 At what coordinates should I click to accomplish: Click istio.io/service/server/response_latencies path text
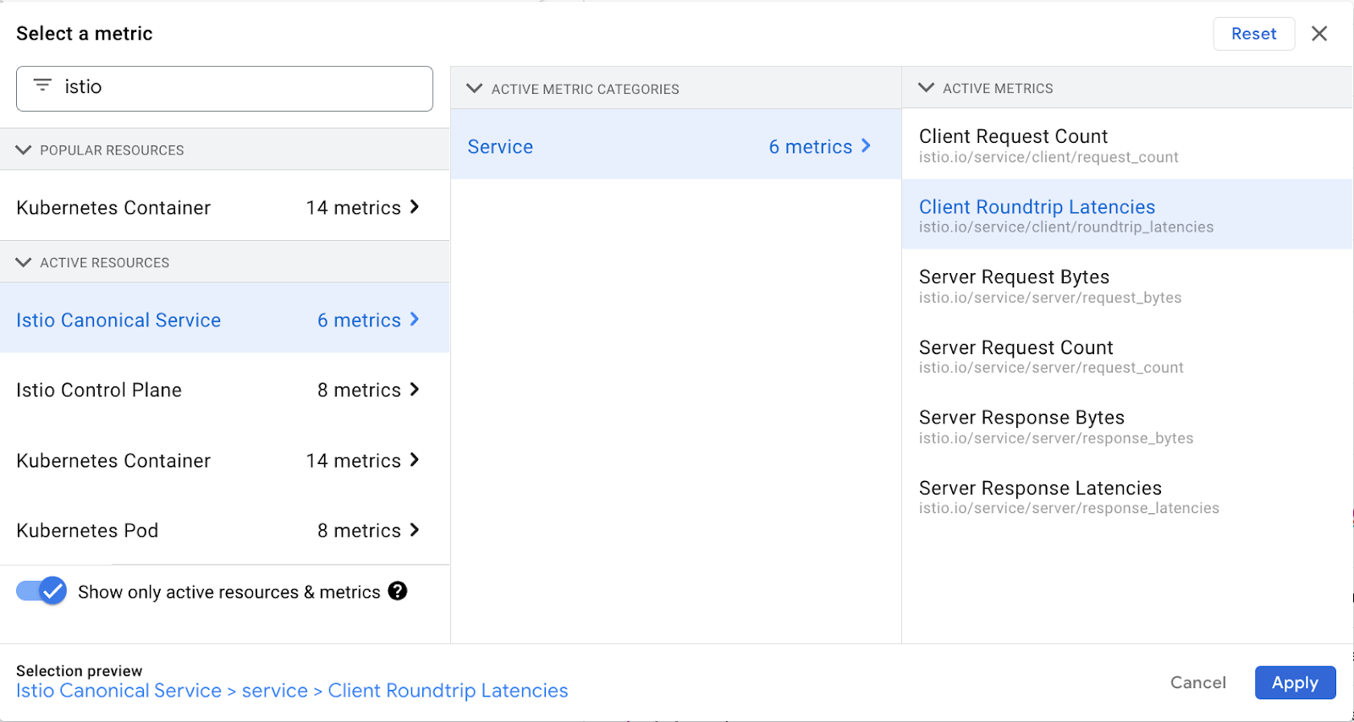pyautogui.click(x=1069, y=508)
